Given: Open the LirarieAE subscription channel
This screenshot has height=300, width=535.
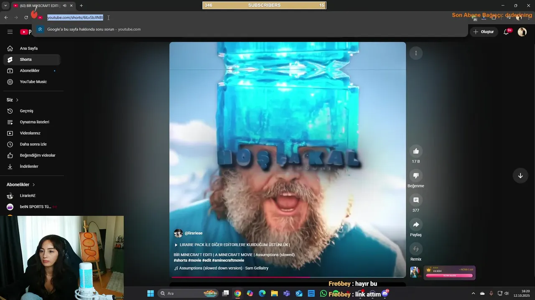Looking at the screenshot, I should pos(32,196).
